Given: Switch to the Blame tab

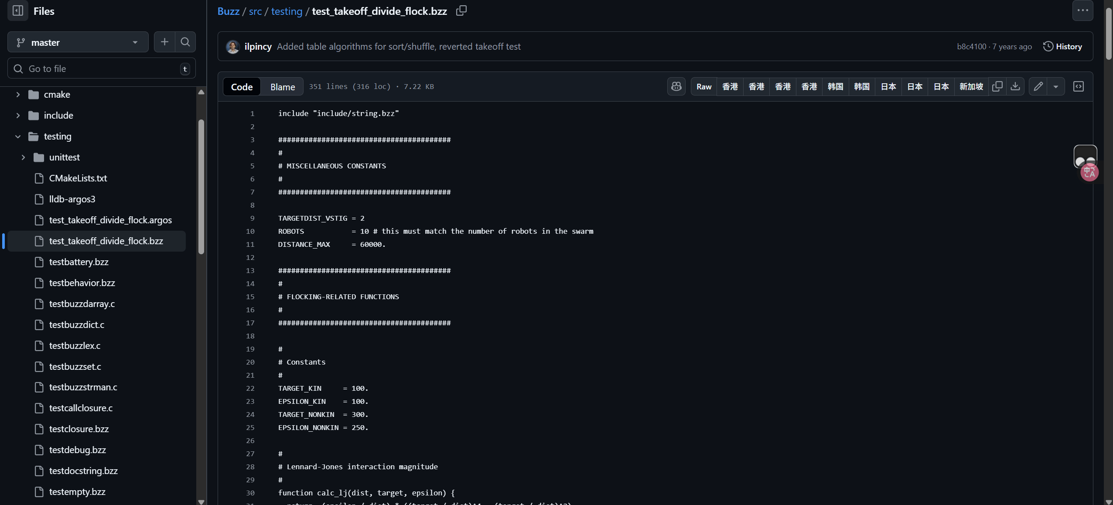Looking at the screenshot, I should (x=283, y=86).
